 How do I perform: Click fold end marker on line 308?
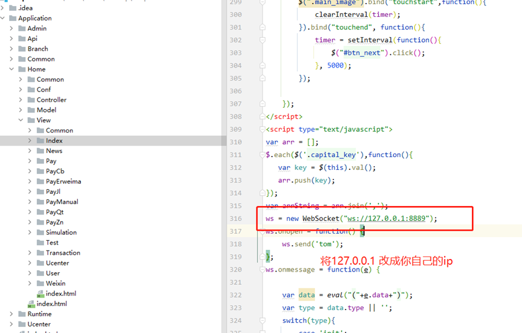point(263,117)
